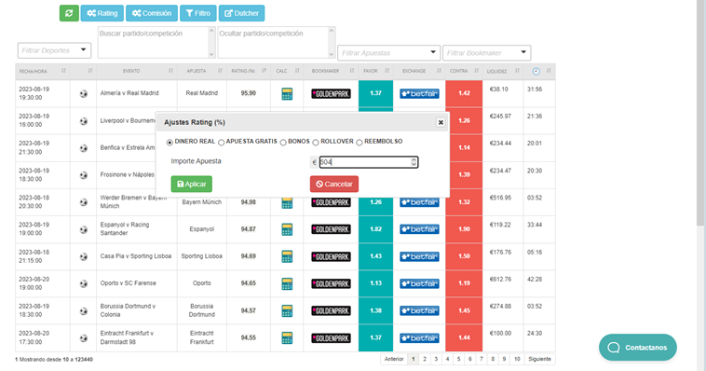Open the Filtrar Apuestas dropdown
Screen dimensions: 706x371
coord(388,53)
